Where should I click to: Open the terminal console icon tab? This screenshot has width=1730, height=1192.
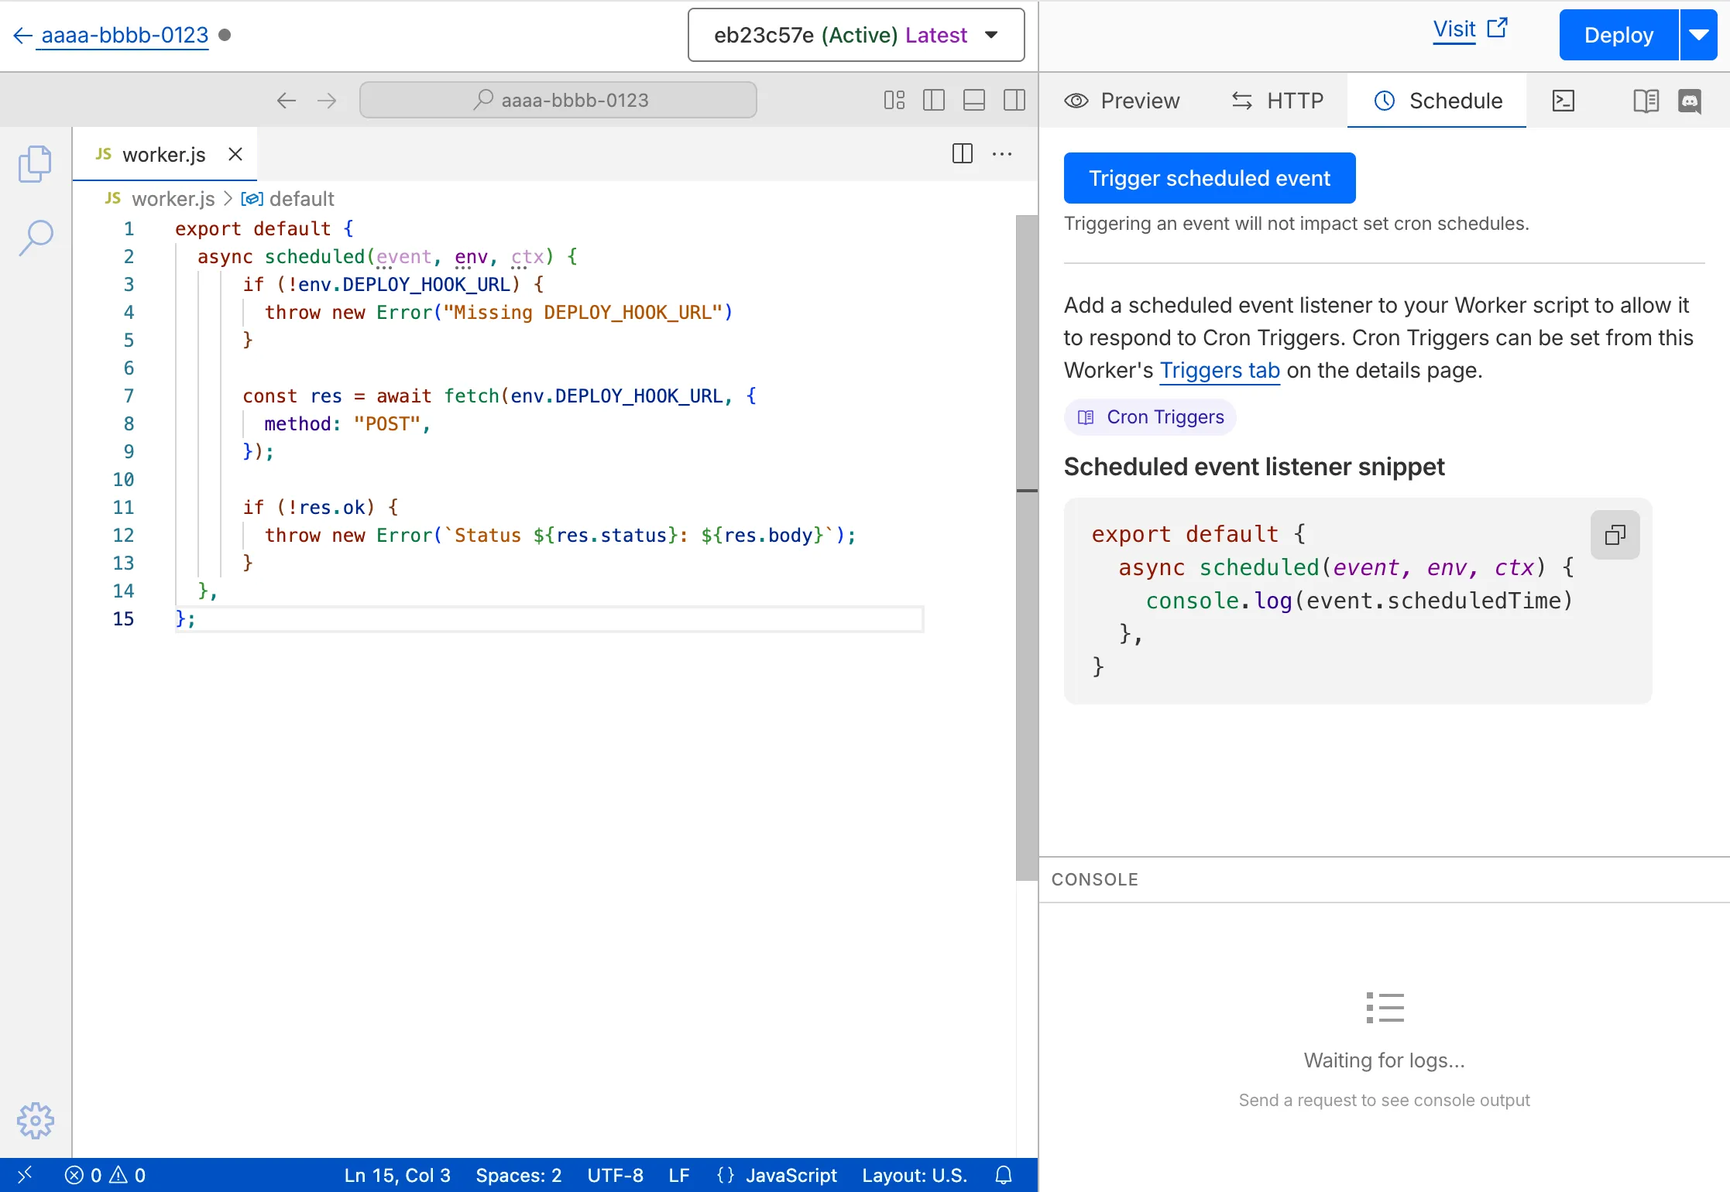[x=1564, y=101]
